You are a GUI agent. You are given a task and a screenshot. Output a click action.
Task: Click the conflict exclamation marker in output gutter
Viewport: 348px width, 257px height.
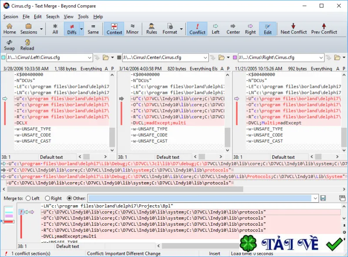coord(21,212)
